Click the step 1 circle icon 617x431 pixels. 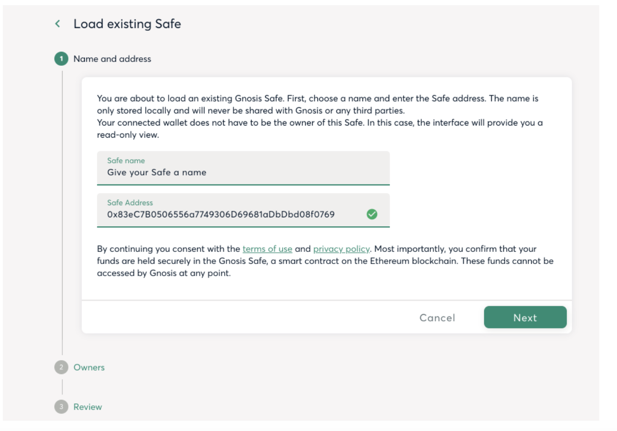(61, 59)
